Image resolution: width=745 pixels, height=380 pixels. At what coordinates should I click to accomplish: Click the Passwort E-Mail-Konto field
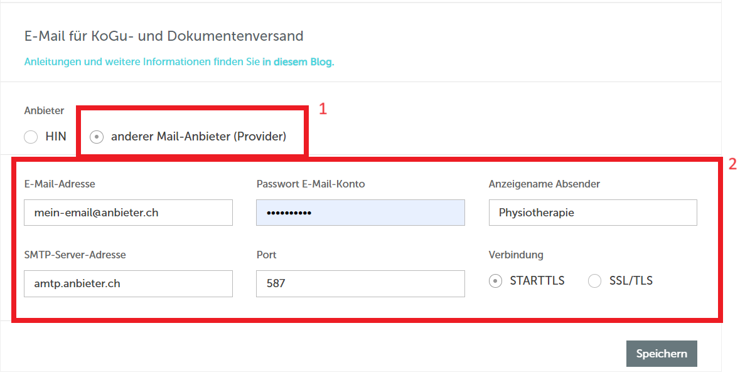(x=361, y=213)
